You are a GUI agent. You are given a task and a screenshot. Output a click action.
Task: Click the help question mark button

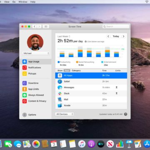point(125,114)
